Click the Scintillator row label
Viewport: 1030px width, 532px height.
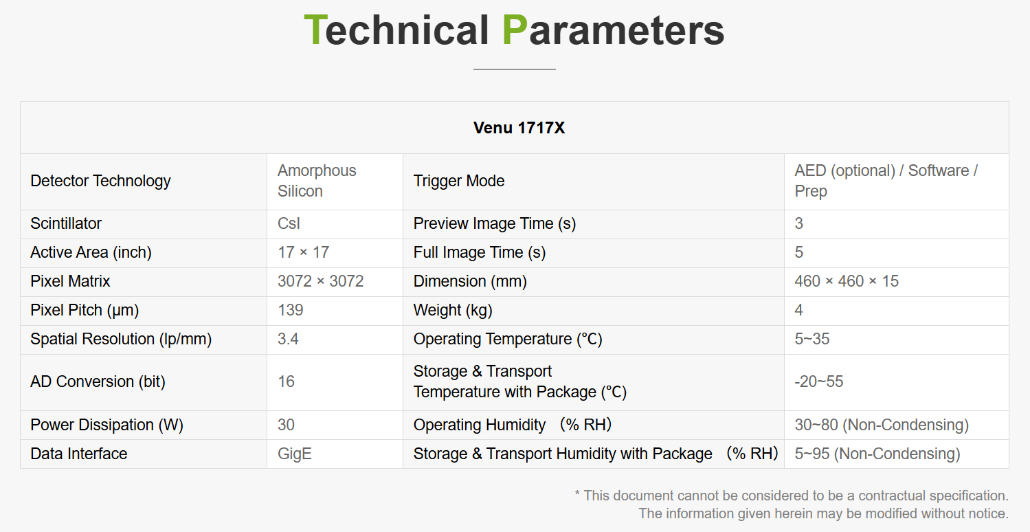[66, 223]
